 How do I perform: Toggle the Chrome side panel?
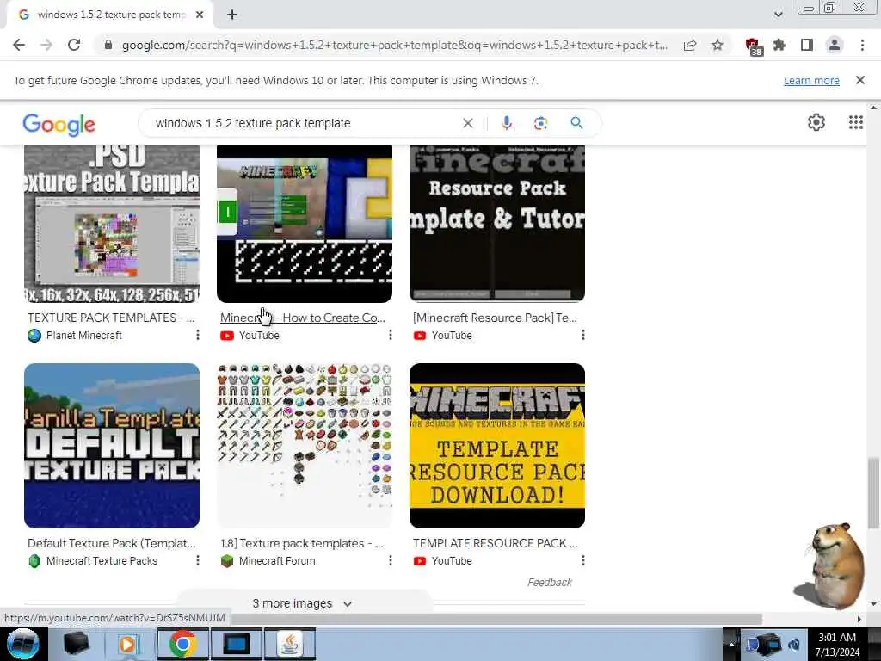click(807, 45)
